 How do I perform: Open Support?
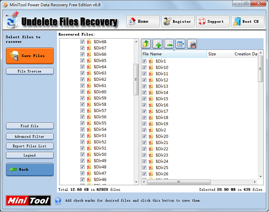point(213,21)
